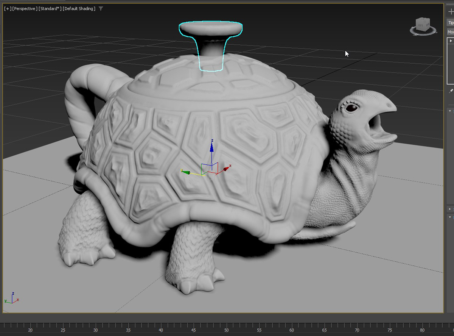Expand the collapsed rollout with right-pointing arrow

[450, 209]
